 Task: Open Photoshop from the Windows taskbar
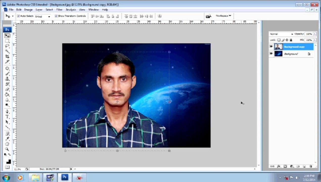[x=64, y=177]
